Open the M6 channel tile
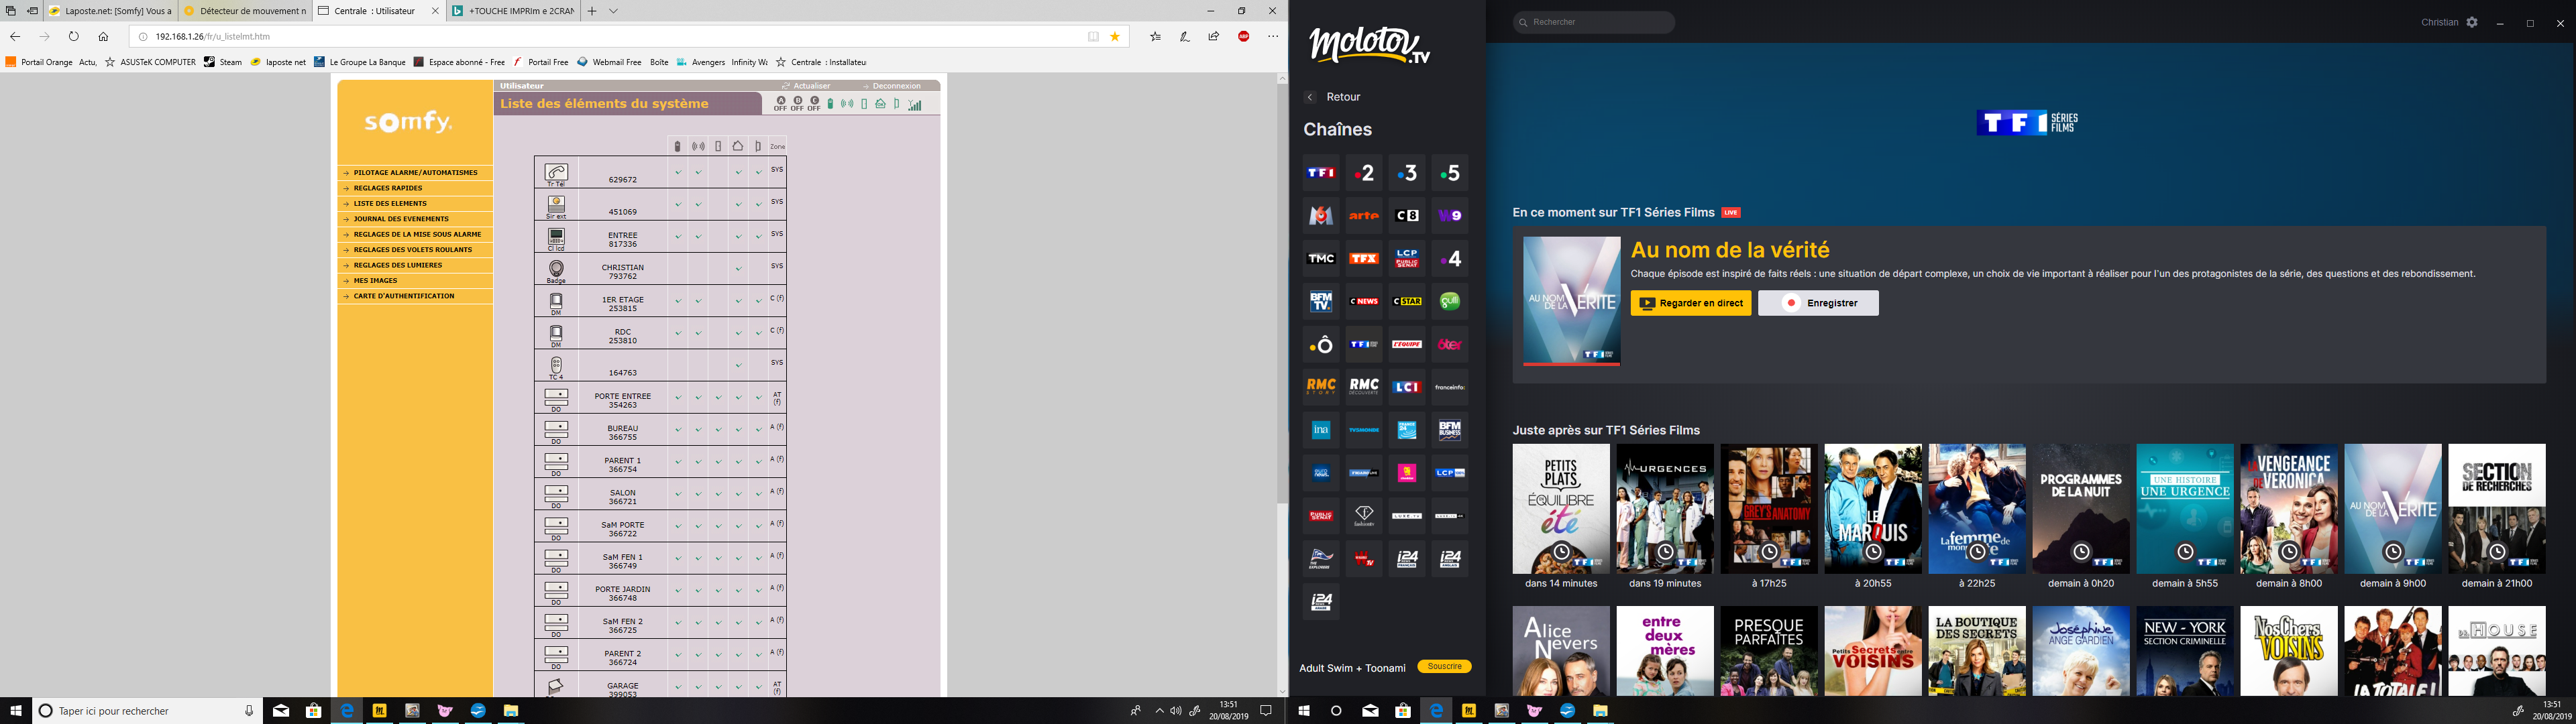Viewport: 2576px width, 724px height. point(1321,215)
